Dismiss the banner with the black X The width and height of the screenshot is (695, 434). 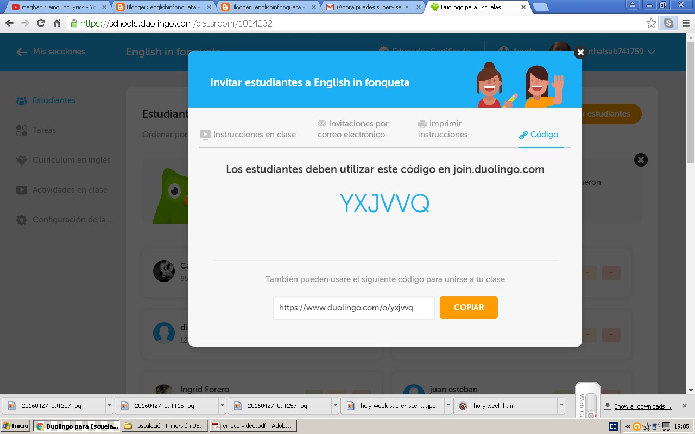click(x=641, y=159)
